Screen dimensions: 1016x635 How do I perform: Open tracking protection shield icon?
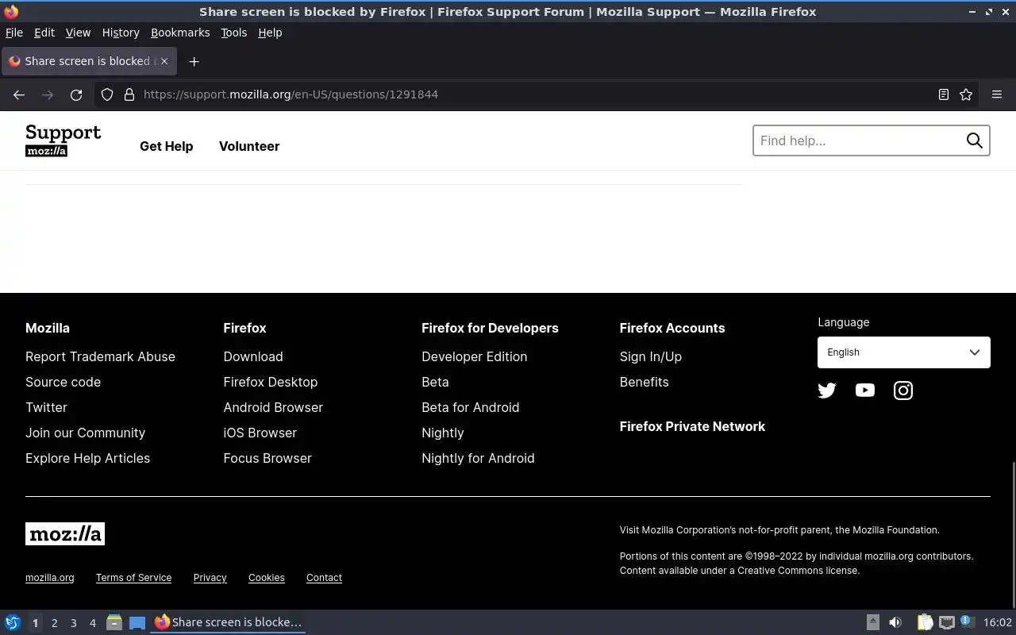tap(107, 94)
